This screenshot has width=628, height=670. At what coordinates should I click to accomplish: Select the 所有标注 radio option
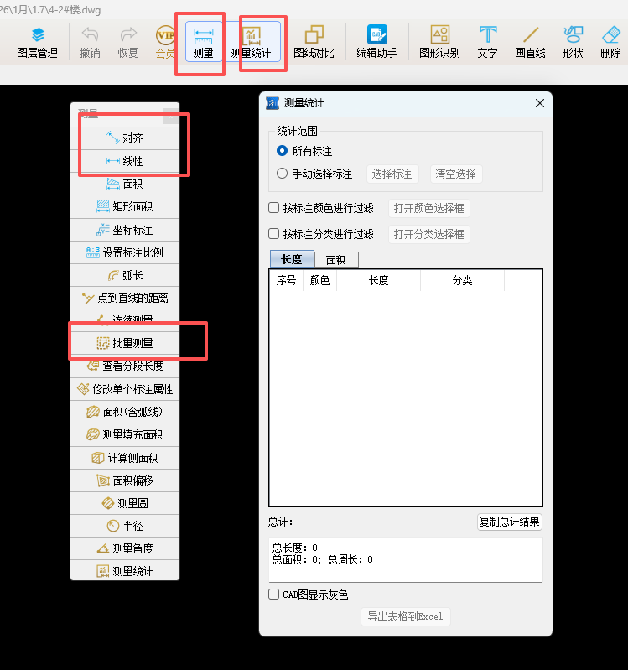(x=283, y=151)
